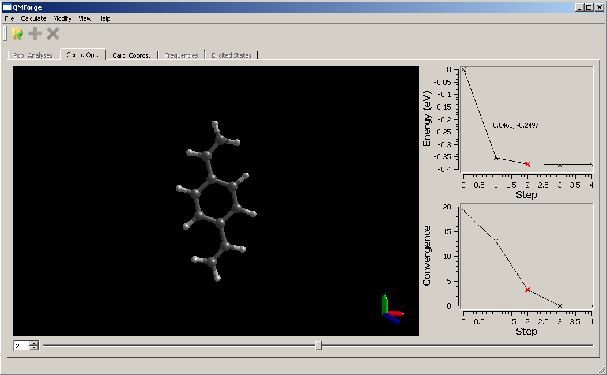Click the gray plus add icon
Viewport: 607px width, 375px height.
(x=35, y=34)
